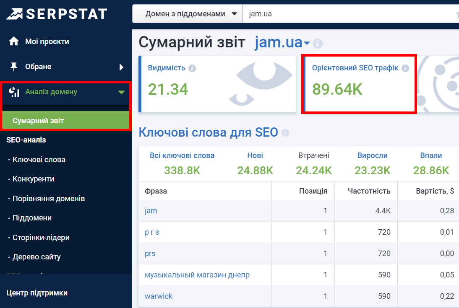Click the info icon after jam.ua heading

pyautogui.click(x=318, y=44)
